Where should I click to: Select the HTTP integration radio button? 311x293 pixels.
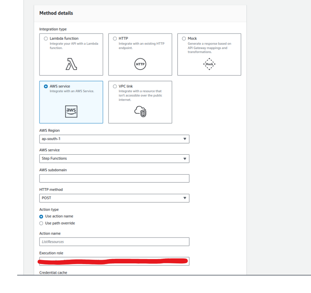(x=115, y=38)
